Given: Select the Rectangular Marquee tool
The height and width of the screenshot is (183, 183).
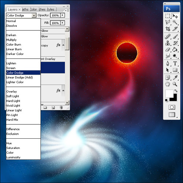Looking at the screenshot, I should (x=168, y=16).
